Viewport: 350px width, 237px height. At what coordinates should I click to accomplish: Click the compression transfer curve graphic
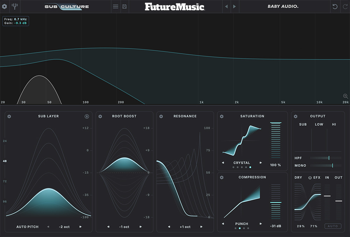click(x=242, y=202)
